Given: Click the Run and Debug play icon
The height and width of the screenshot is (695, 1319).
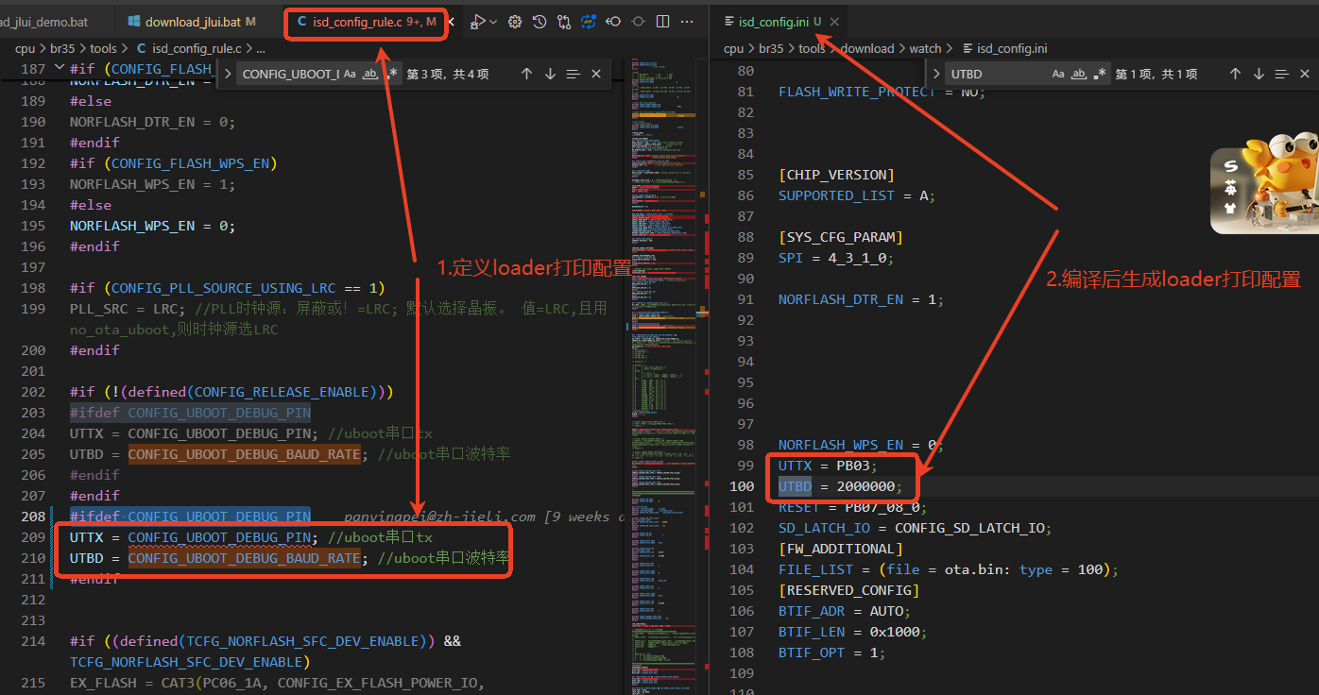Looking at the screenshot, I should (x=478, y=21).
